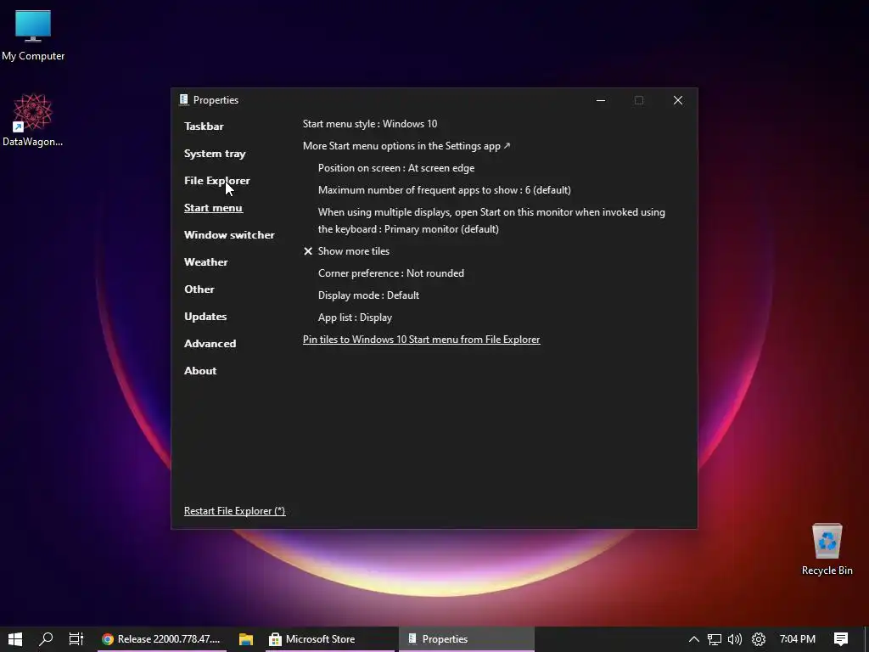
Task: Minimize the Properties window
Action: (601, 100)
